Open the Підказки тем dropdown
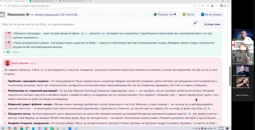 (x=165, y=14)
